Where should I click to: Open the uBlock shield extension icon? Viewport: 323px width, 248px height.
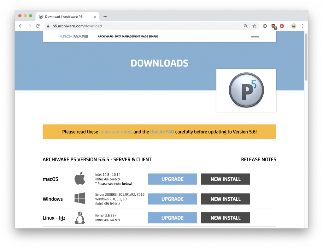coord(273,26)
